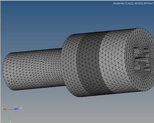Click the Model Info file path text
Screen dimensions: 154x123
click(x=133, y=3)
